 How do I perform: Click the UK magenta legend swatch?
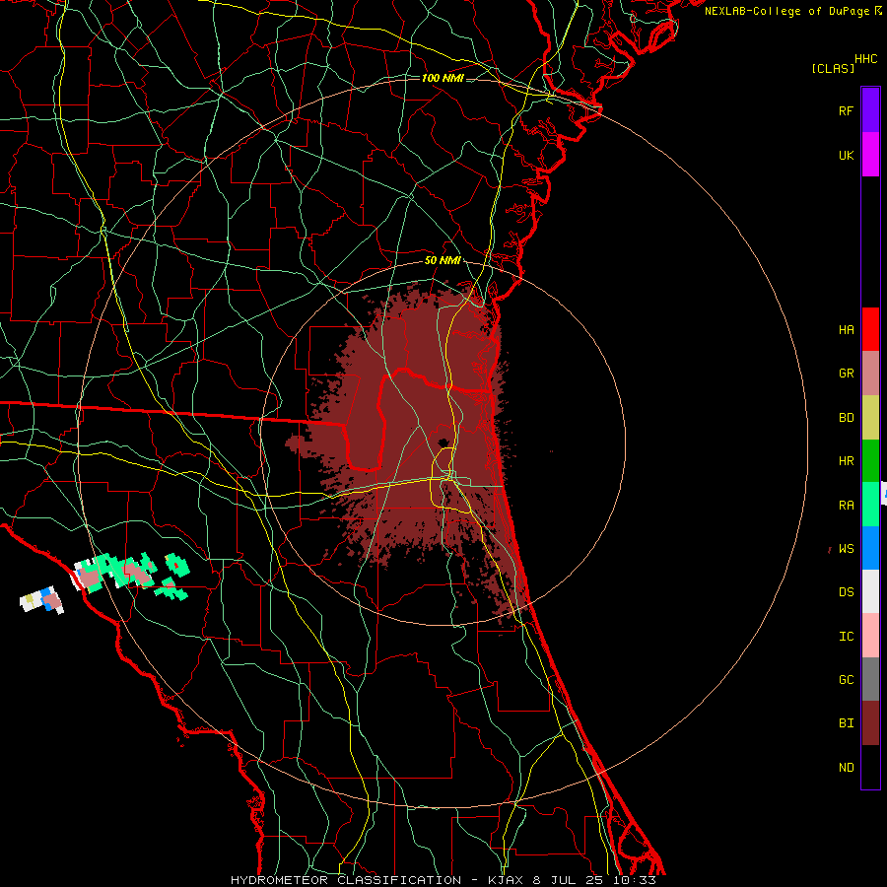click(x=870, y=155)
